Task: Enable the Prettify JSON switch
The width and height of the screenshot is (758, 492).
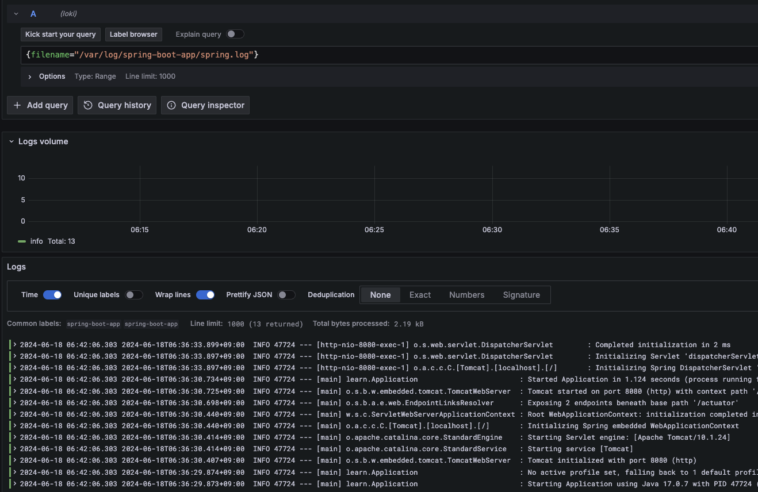Action: coord(286,295)
